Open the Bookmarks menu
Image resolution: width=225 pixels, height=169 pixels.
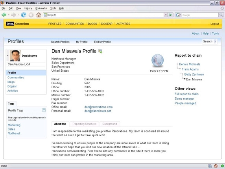41,8
